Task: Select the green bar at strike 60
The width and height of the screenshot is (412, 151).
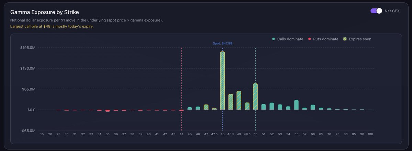Action: click(x=313, y=107)
